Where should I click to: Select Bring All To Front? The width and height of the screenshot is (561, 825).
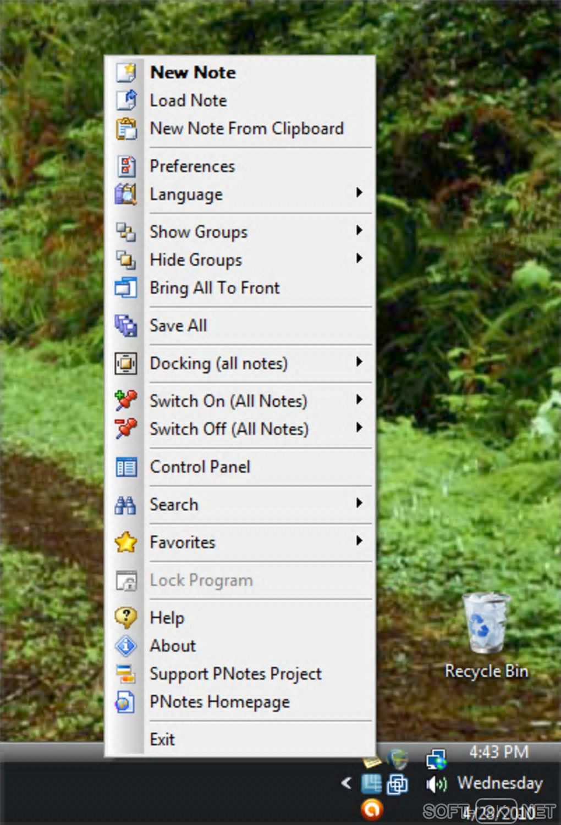240,288
